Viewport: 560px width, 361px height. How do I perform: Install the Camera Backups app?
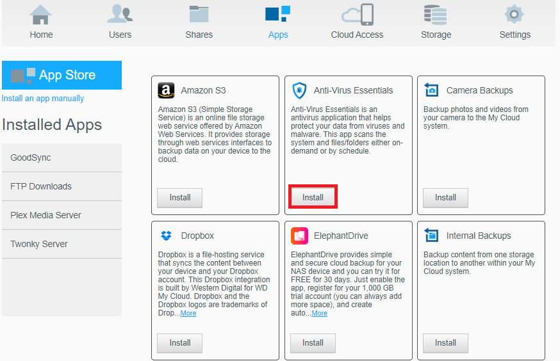click(x=445, y=198)
